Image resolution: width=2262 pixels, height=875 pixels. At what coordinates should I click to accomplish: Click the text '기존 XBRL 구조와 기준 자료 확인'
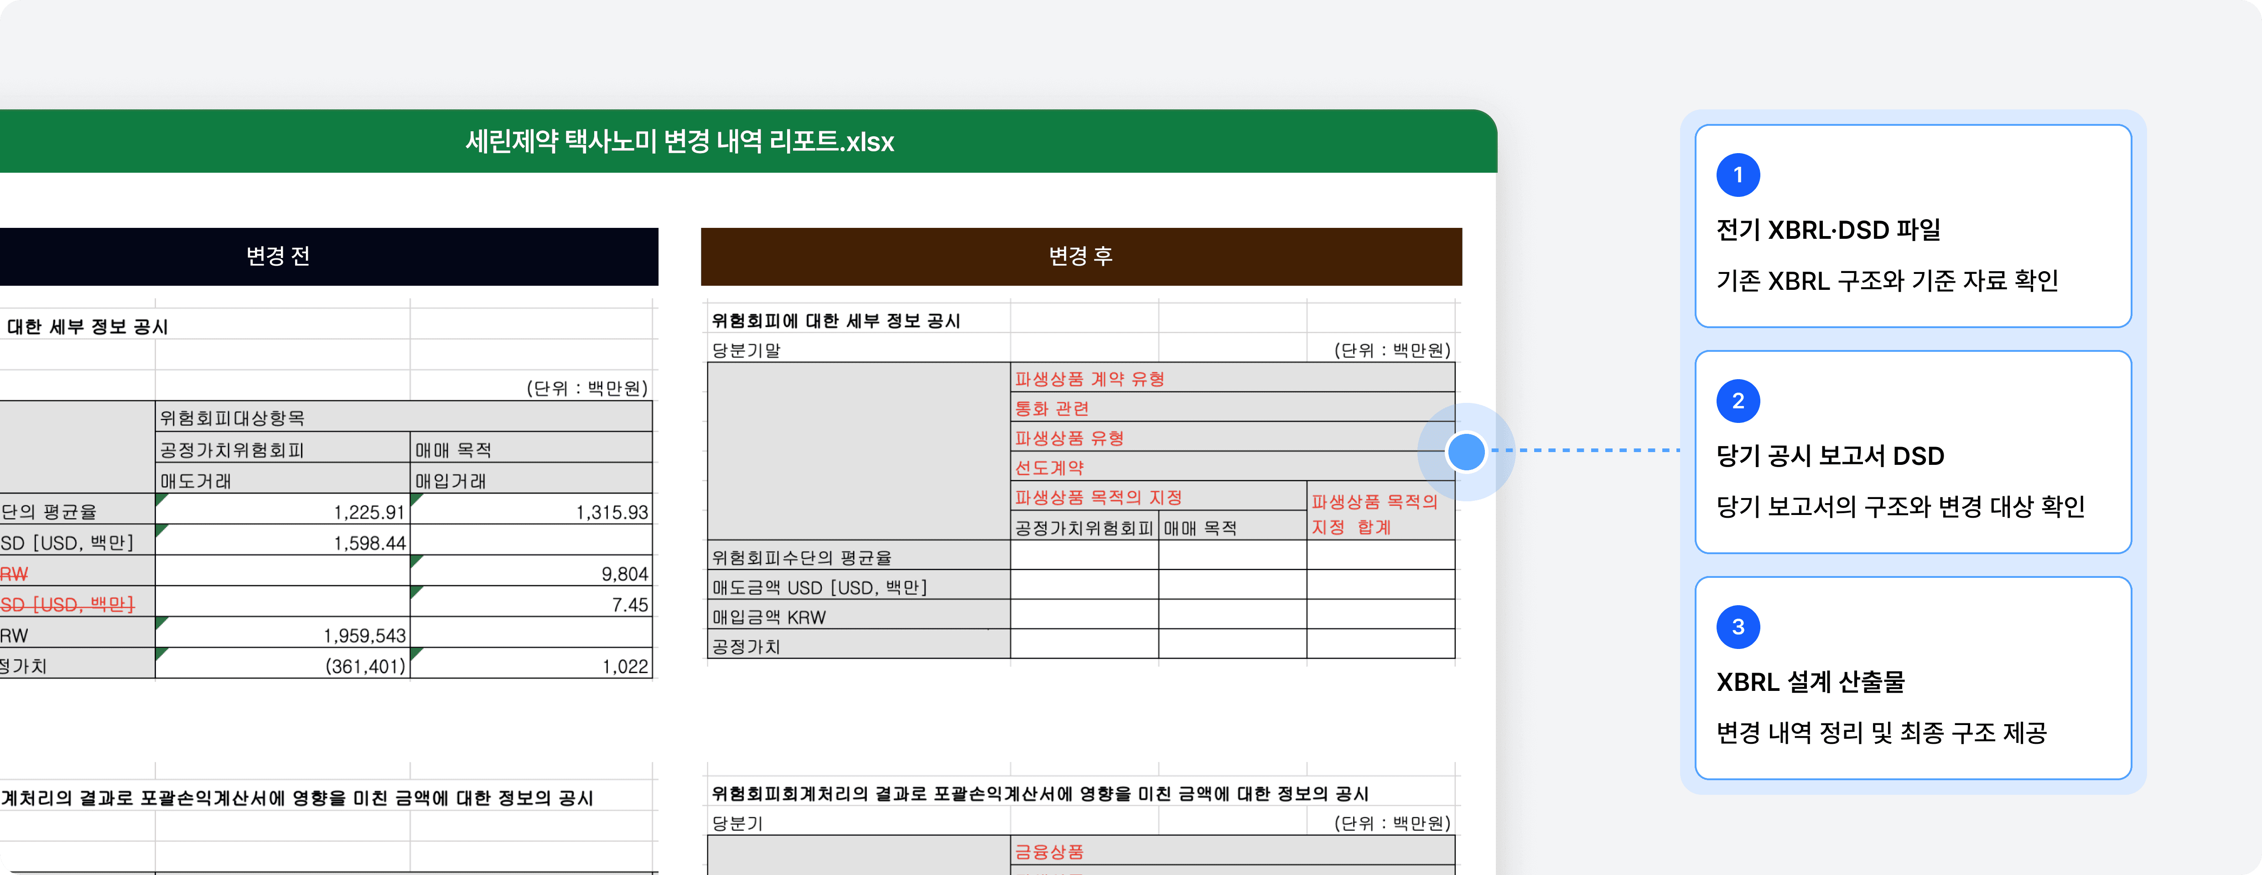coord(1887,281)
